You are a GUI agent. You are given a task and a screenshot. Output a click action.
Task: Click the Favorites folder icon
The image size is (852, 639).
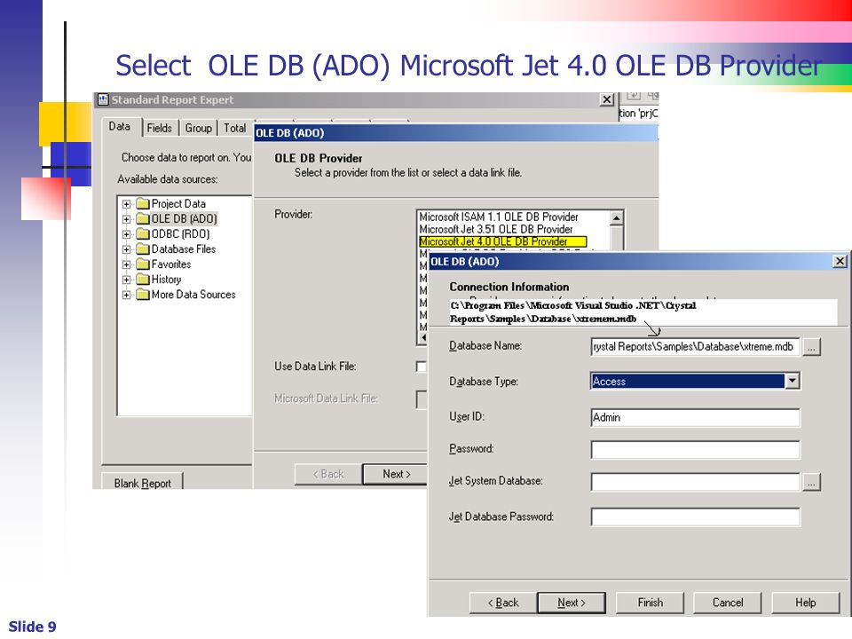point(142,264)
